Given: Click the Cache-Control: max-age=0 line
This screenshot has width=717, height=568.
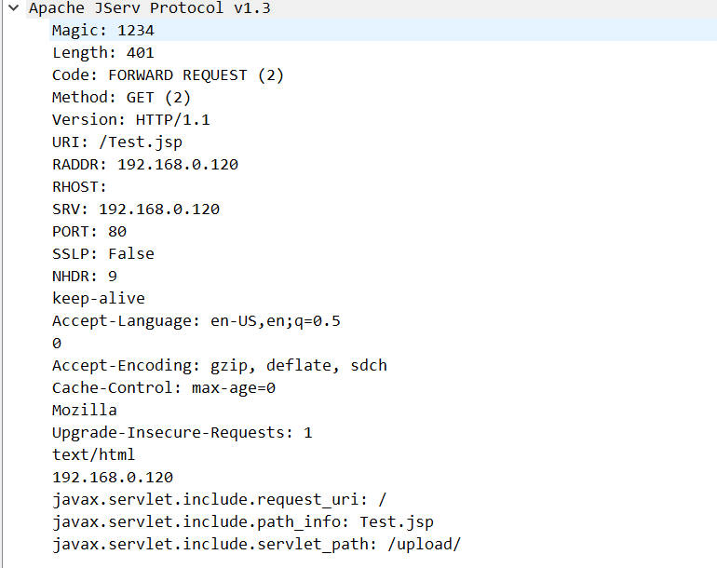Looking at the screenshot, I should (164, 388).
